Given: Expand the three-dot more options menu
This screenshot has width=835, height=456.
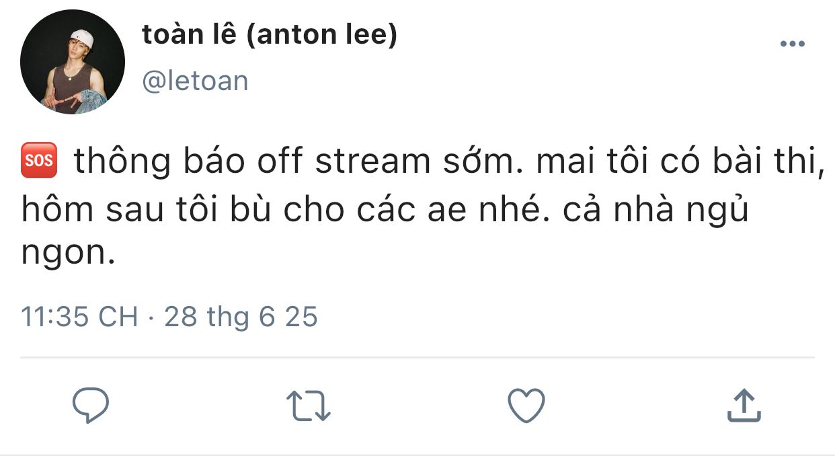Looking at the screenshot, I should pos(792,44).
